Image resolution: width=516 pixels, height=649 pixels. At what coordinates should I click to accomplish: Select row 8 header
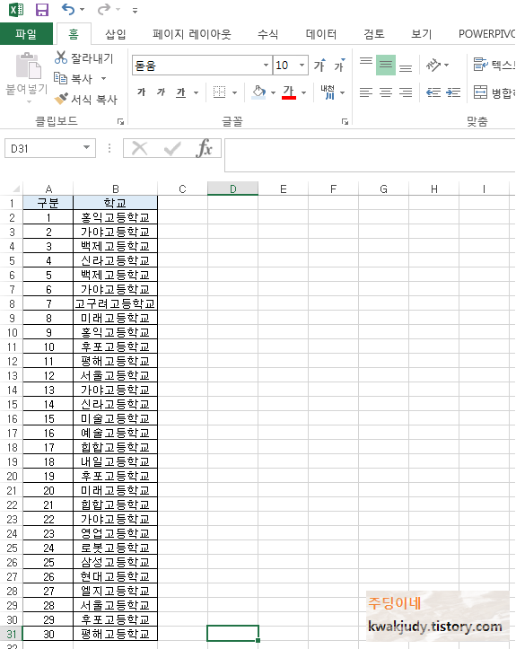coord(12,303)
